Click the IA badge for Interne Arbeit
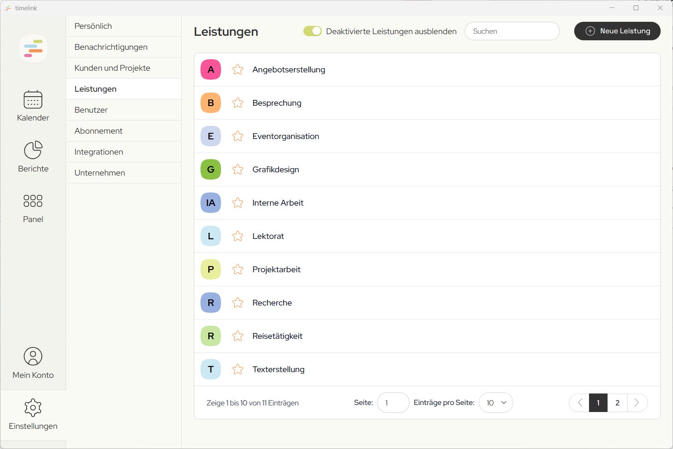Screen dimensions: 673x449 click(211, 203)
